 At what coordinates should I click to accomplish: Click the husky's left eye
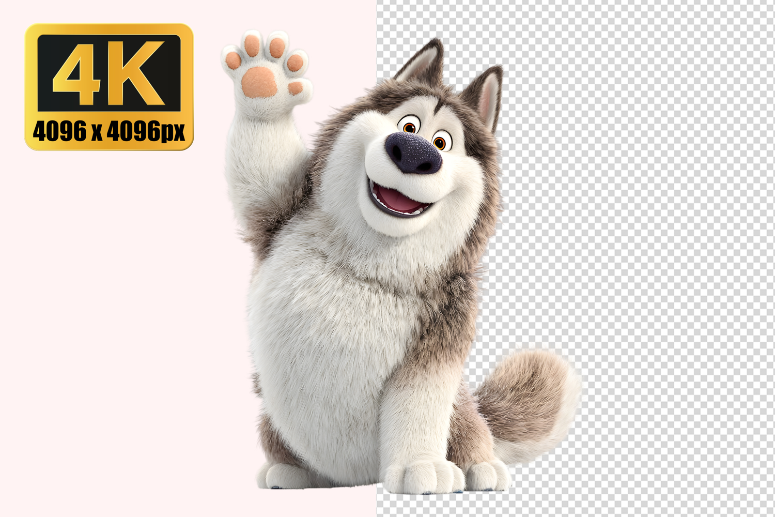pyautogui.click(x=409, y=127)
